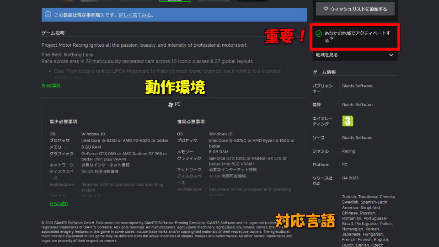Viewport: 439px width, 247px height.
Task: Click the Project Motor Racing description sentence
Action: 144,45
